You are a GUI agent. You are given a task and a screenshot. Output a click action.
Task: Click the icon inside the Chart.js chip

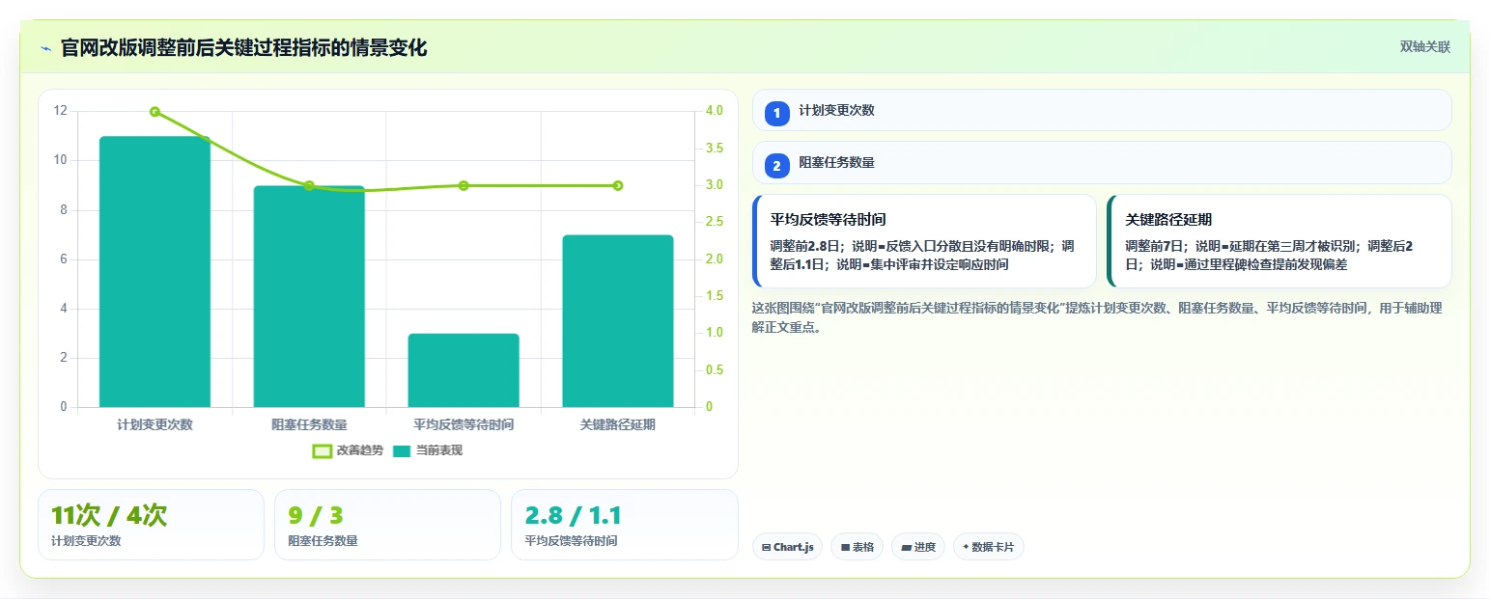pos(767,547)
